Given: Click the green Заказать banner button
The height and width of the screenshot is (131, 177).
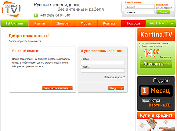Looking at the screenshot, I should pos(156,64).
